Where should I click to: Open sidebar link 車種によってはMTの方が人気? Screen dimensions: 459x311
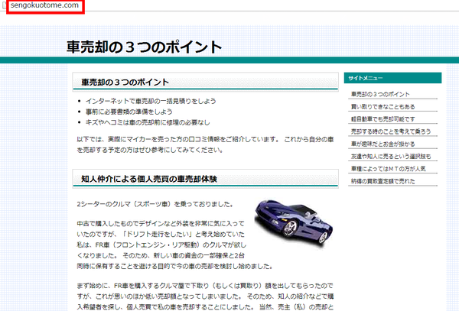(x=388, y=169)
